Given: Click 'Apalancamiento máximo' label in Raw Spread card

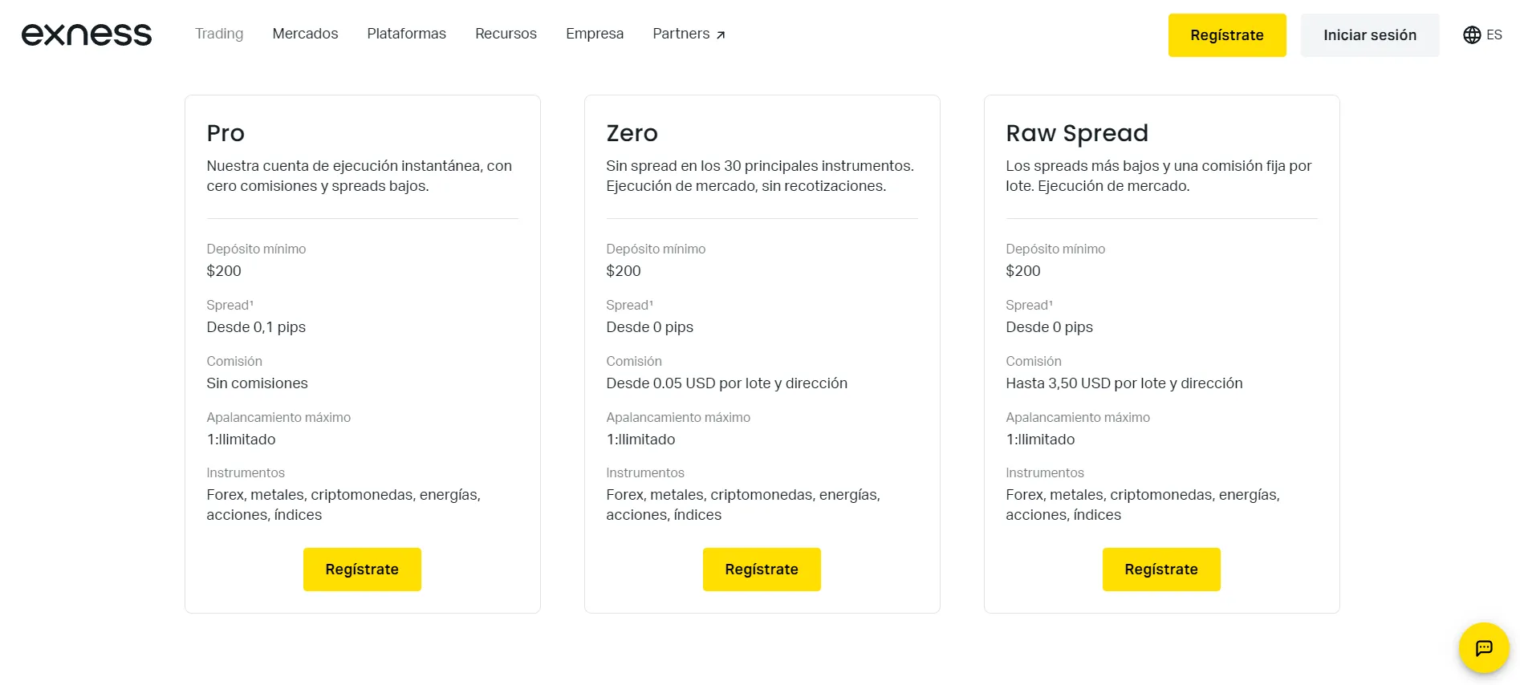Looking at the screenshot, I should [1078, 417].
